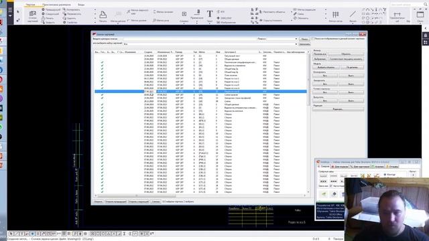Screen dimensions: 429x241
Task: Select the Ведомость элементов drawing row
Action: click(x=201, y=66)
